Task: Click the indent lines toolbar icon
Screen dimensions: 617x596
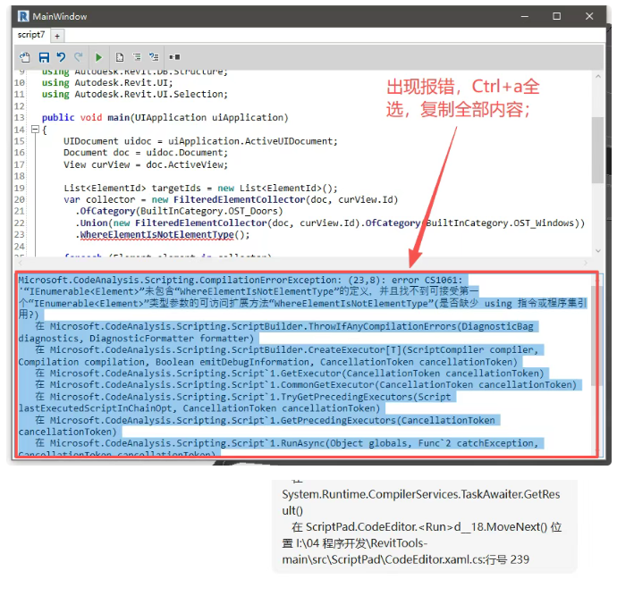Action: (137, 56)
